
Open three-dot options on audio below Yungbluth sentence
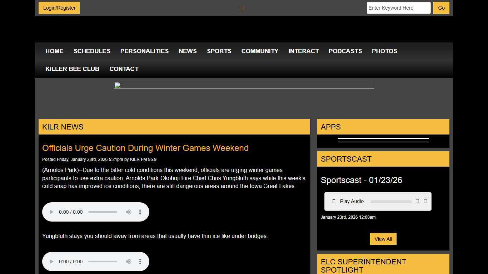point(140,262)
